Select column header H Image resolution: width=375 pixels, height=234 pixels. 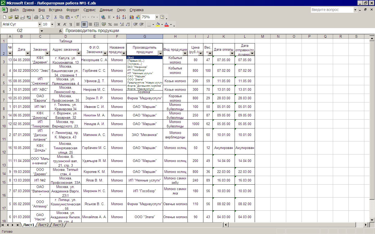pyautogui.click(x=175, y=36)
